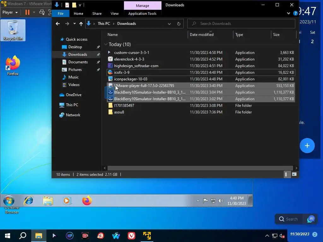Select the l1701385497 folder

coord(201,105)
